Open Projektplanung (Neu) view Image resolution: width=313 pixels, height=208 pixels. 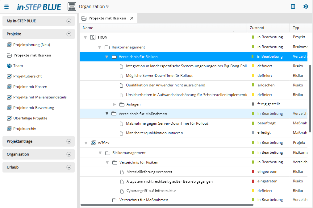(x=31, y=45)
